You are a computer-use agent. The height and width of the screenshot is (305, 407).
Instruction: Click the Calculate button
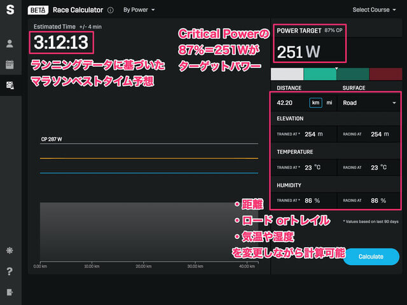371,257
